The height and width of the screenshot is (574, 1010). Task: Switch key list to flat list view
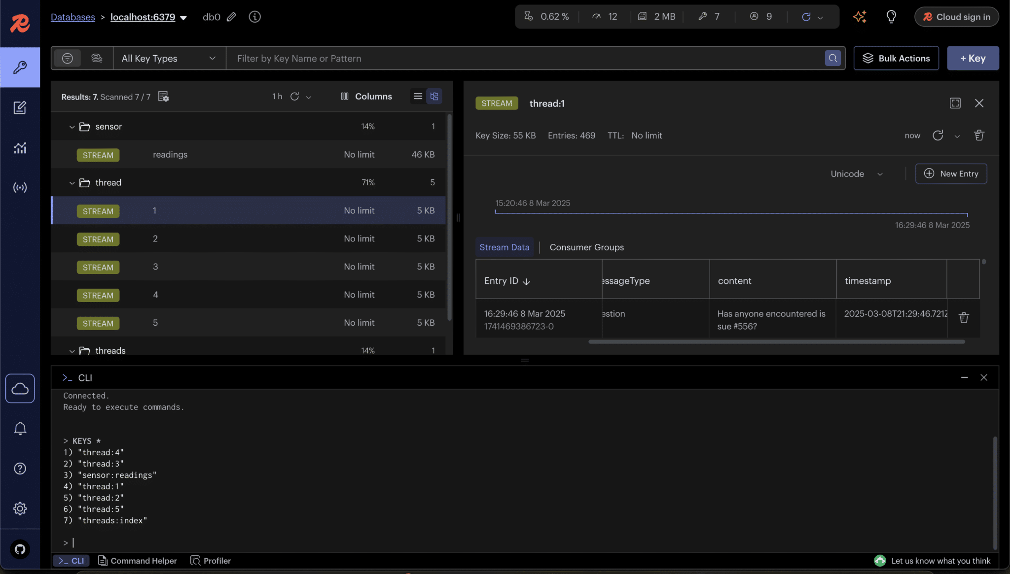pyautogui.click(x=417, y=96)
